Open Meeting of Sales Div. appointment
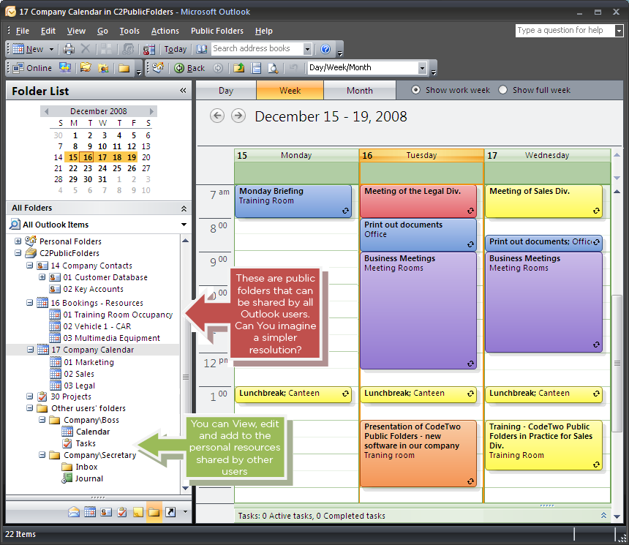629x545 pixels. [543, 201]
